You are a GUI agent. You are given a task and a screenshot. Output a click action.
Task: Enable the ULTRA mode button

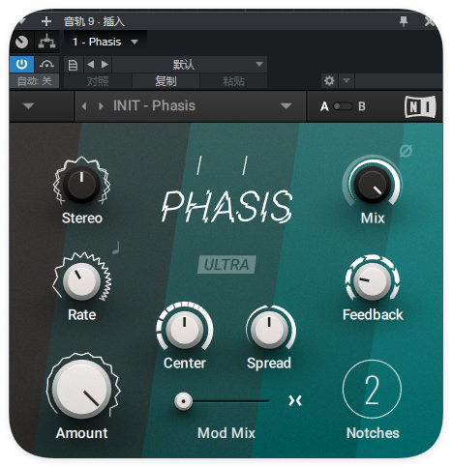(x=226, y=265)
